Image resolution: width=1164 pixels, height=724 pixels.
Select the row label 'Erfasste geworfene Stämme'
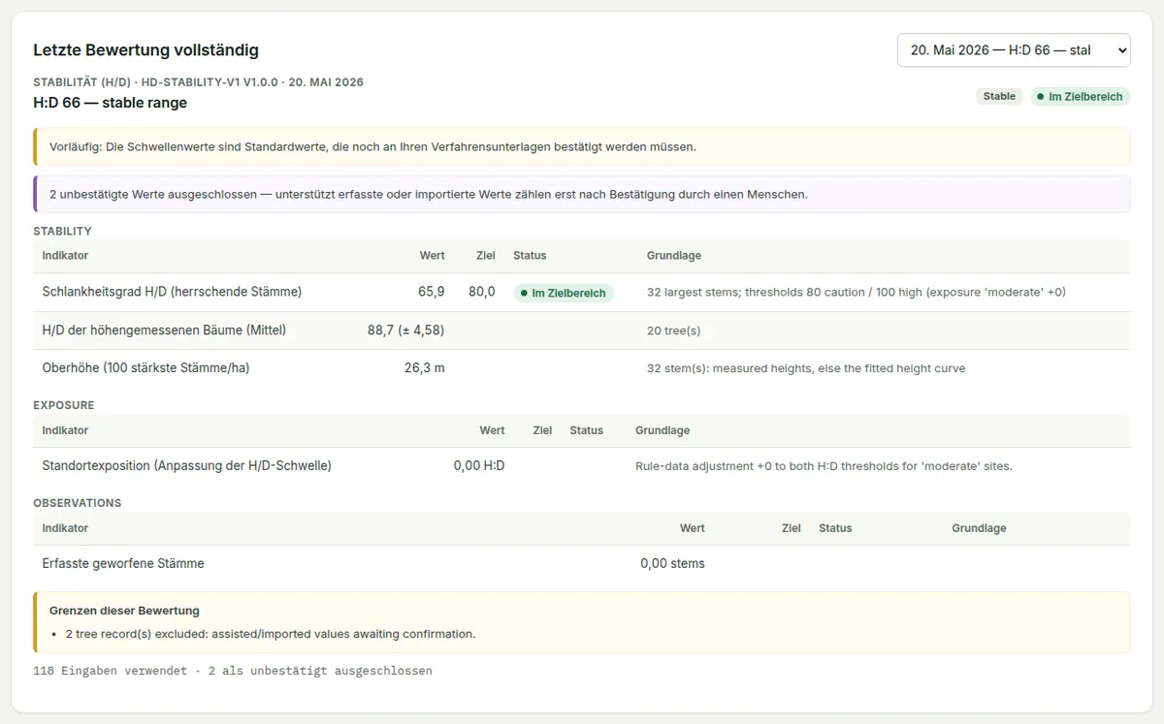123,563
